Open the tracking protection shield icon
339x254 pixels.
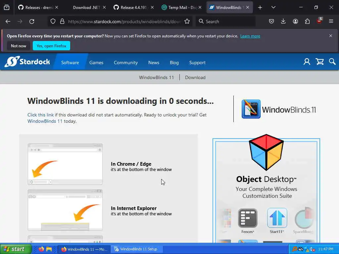coord(53,21)
